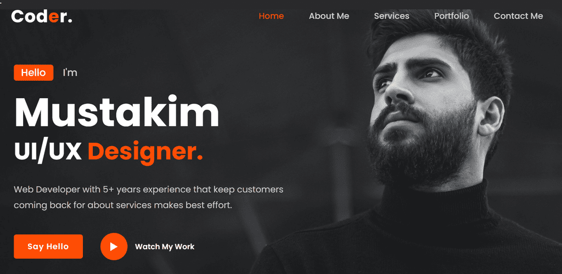Select Portfolio in the navigation bar

[452, 16]
